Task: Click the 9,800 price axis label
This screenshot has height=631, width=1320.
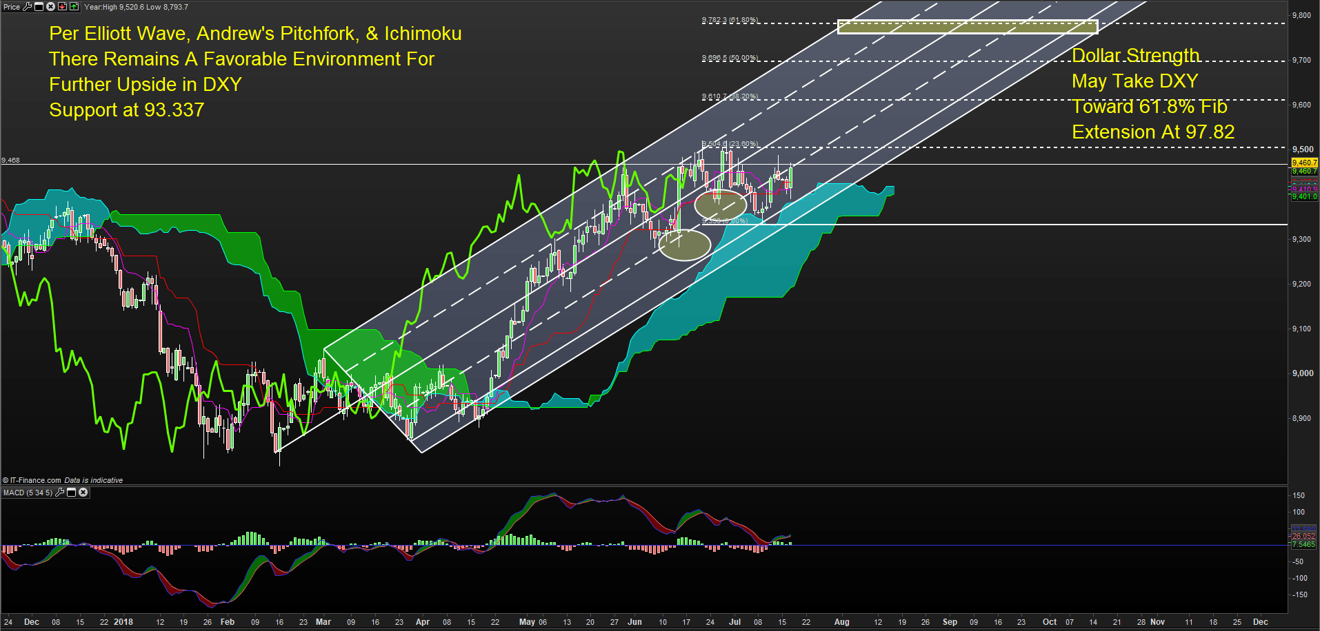Action: coord(1301,15)
